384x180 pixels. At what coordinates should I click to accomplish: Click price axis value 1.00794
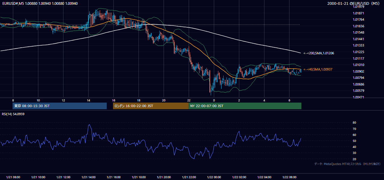tap(358, 78)
